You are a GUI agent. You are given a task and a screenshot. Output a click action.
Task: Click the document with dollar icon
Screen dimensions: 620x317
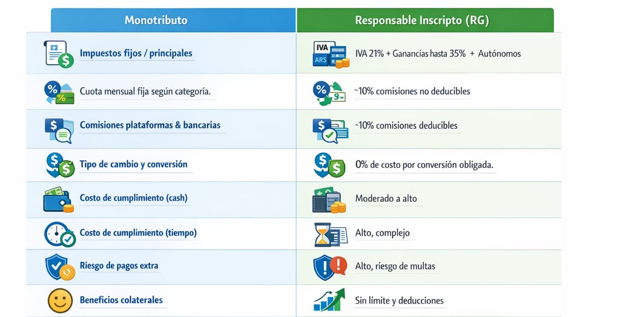click(59, 54)
